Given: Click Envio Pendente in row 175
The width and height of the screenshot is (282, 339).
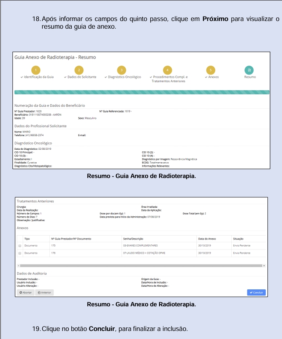Looking at the screenshot, I should click(x=242, y=246).
